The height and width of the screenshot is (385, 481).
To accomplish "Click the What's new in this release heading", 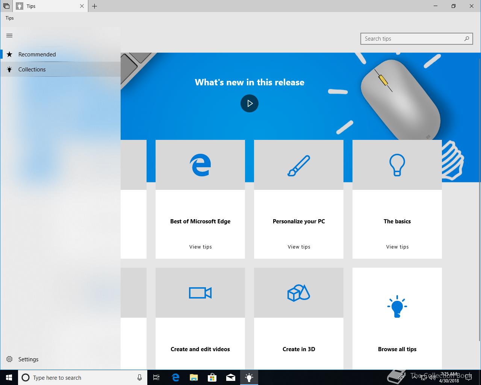I will 250,82.
